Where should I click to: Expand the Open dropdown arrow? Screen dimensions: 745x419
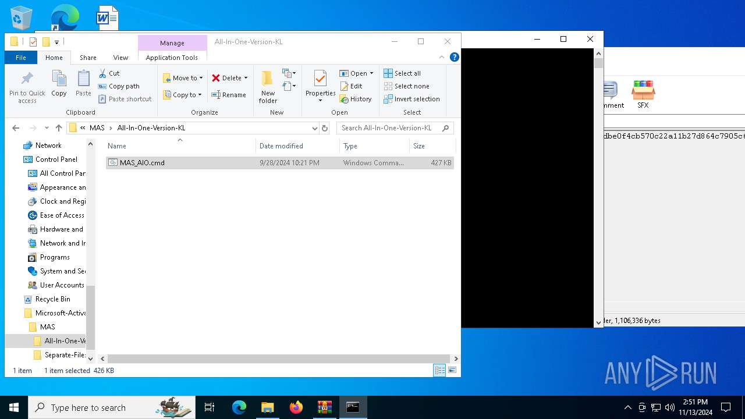click(x=371, y=73)
